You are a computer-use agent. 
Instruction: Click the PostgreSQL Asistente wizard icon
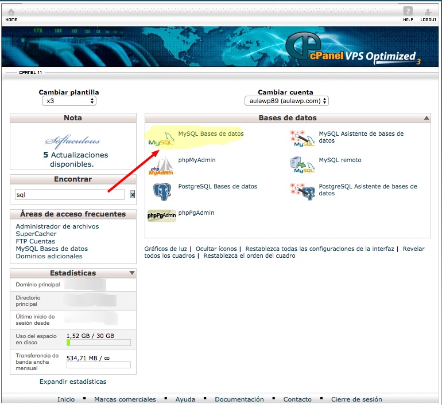click(303, 191)
